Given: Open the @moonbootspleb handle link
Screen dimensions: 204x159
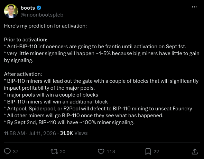Looking at the screenshot, I should tap(42, 15).
